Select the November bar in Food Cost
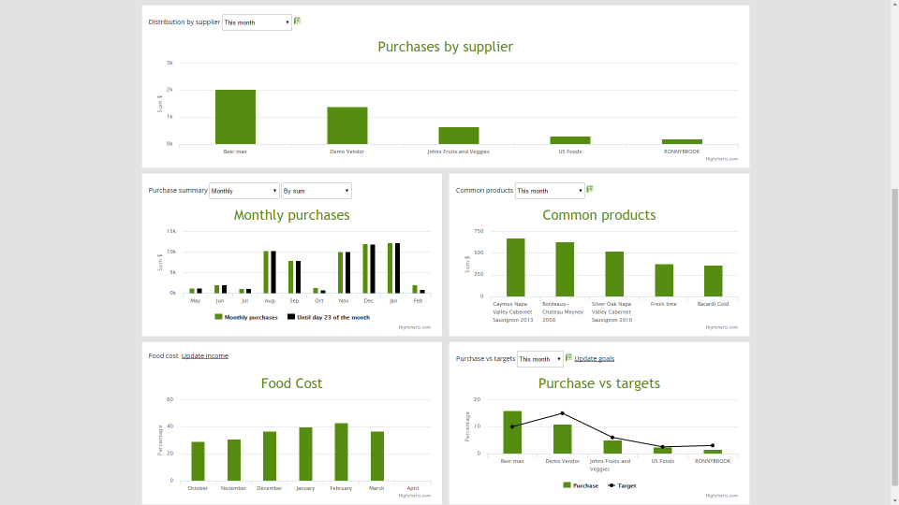Viewport: 899px width, 505px height. [234, 460]
